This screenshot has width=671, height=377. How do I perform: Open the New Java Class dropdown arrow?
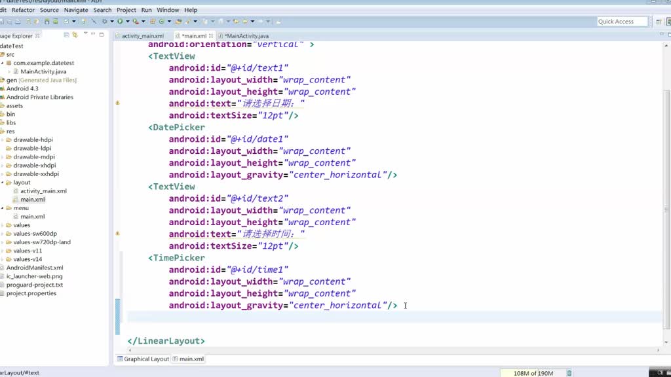coord(169,22)
